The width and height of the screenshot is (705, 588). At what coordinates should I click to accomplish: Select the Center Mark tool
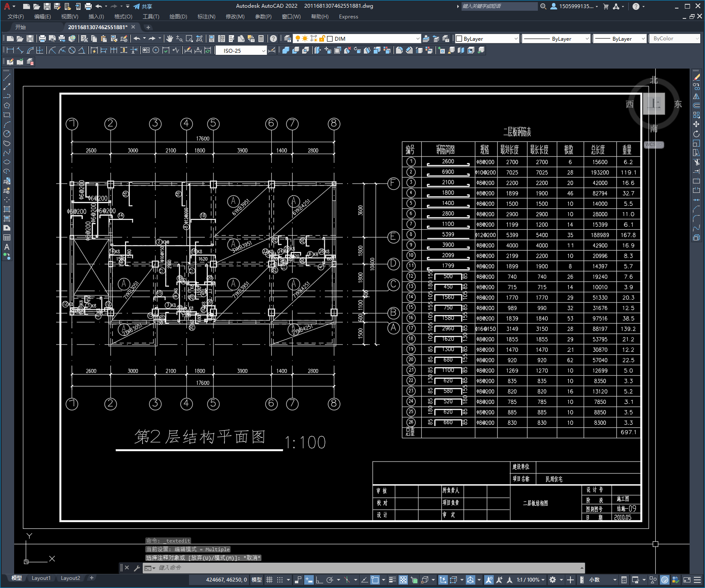tap(156, 50)
